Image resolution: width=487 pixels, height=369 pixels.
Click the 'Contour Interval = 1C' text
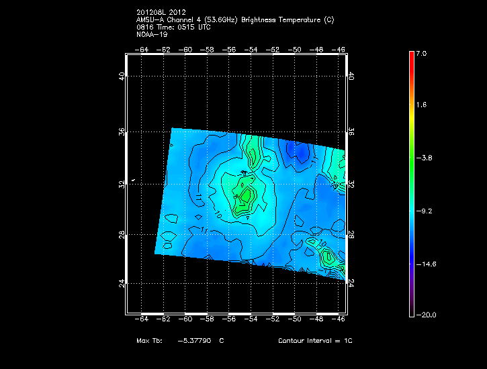coord(315,341)
